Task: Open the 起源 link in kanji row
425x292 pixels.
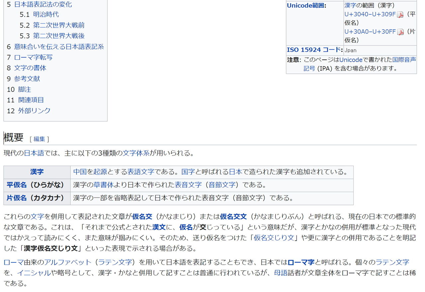Action: (x=100, y=172)
